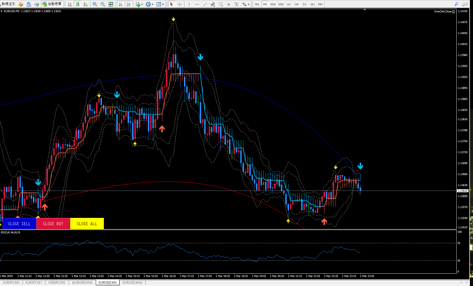Open the search magnifier icon

tap(456, 4)
